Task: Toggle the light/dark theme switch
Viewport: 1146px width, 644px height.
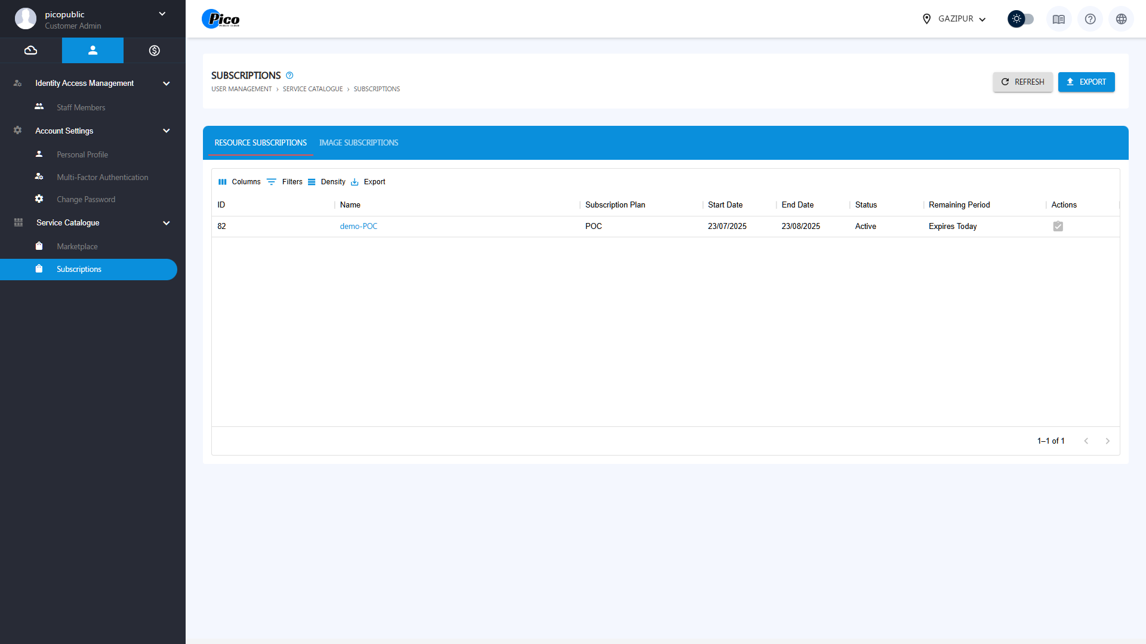Action: click(x=1021, y=19)
